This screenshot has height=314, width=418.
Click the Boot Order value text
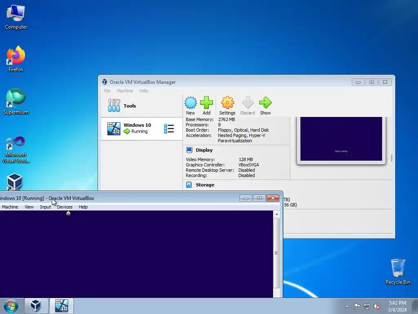tap(243, 130)
